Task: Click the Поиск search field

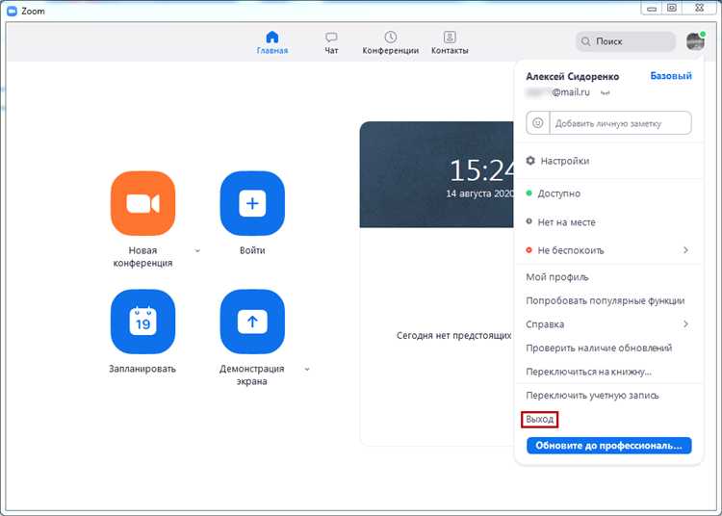Action: (x=626, y=41)
